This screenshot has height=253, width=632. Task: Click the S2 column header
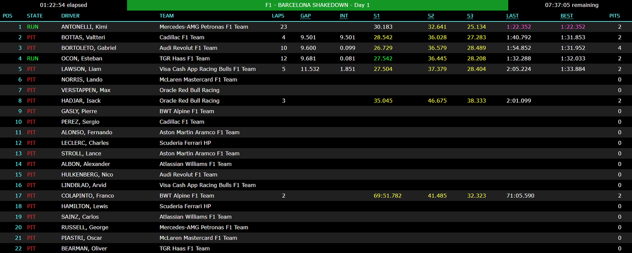tap(431, 16)
